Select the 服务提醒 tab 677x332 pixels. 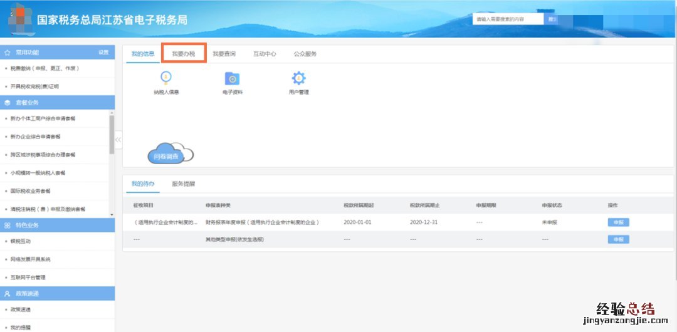[x=184, y=184]
